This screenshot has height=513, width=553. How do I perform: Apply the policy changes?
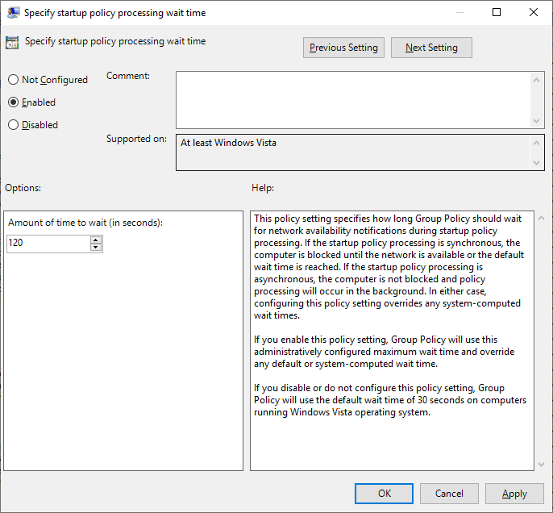514,494
